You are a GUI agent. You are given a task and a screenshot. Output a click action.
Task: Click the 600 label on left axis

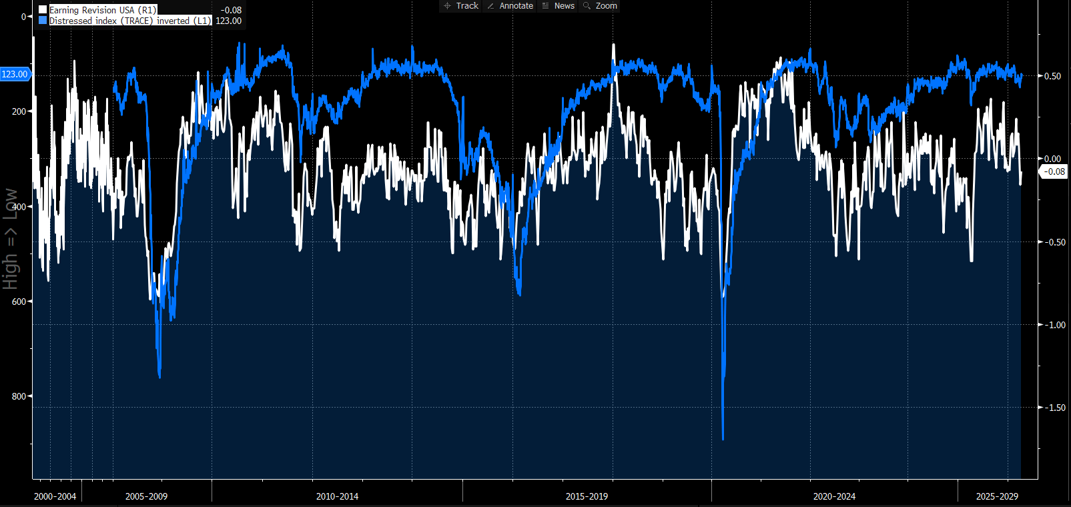(19, 302)
